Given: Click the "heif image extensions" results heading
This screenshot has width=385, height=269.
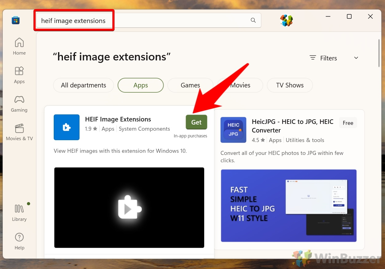Looking at the screenshot, I should pyautogui.click(x=112, y=57).
